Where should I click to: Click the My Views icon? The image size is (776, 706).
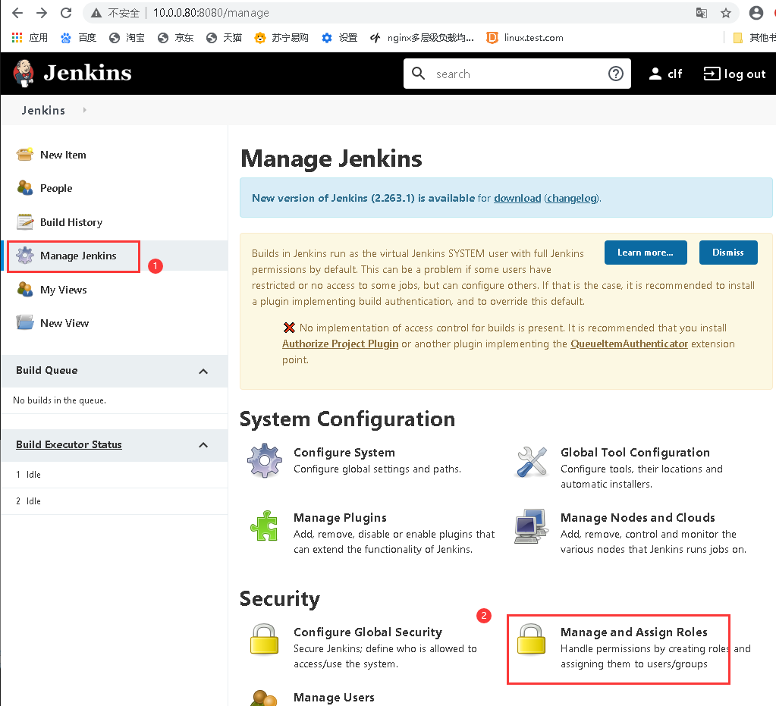(25, 289)
